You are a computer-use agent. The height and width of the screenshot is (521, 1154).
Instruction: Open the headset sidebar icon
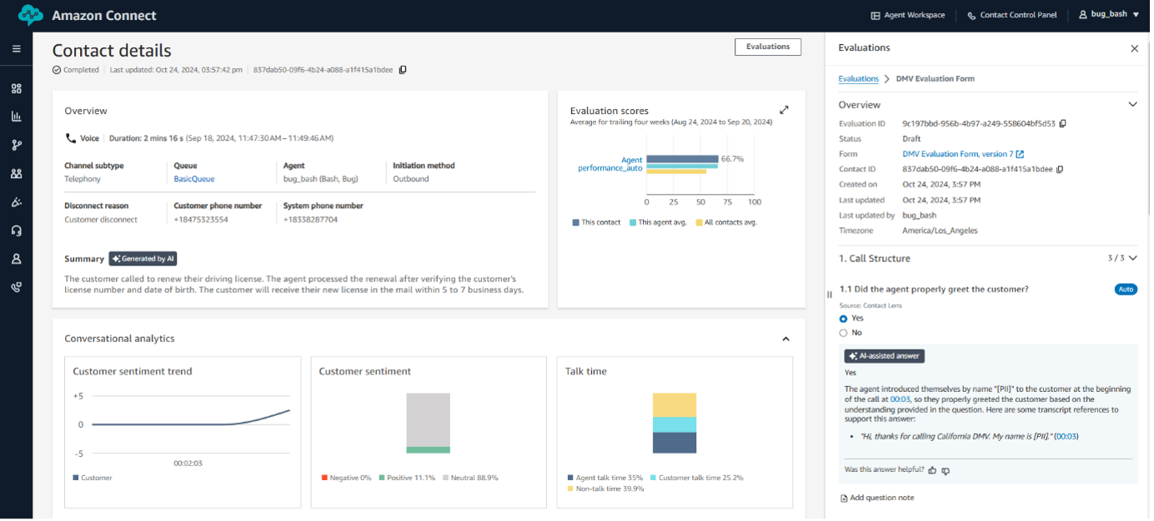[16, 231]
